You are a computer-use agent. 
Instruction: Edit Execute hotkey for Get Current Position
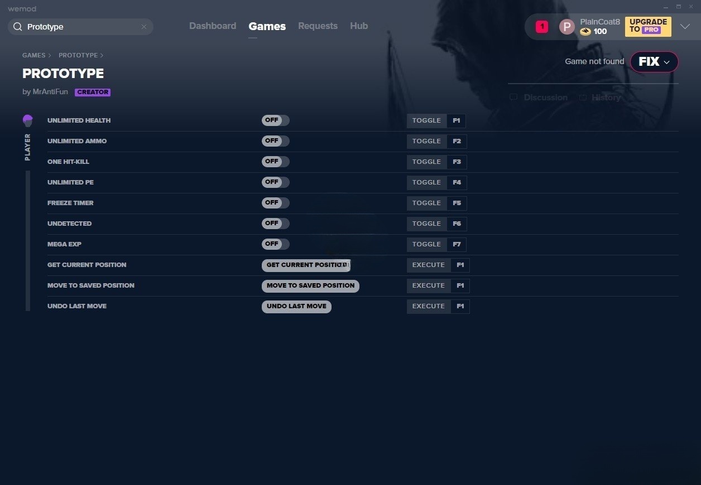(460, 265)
